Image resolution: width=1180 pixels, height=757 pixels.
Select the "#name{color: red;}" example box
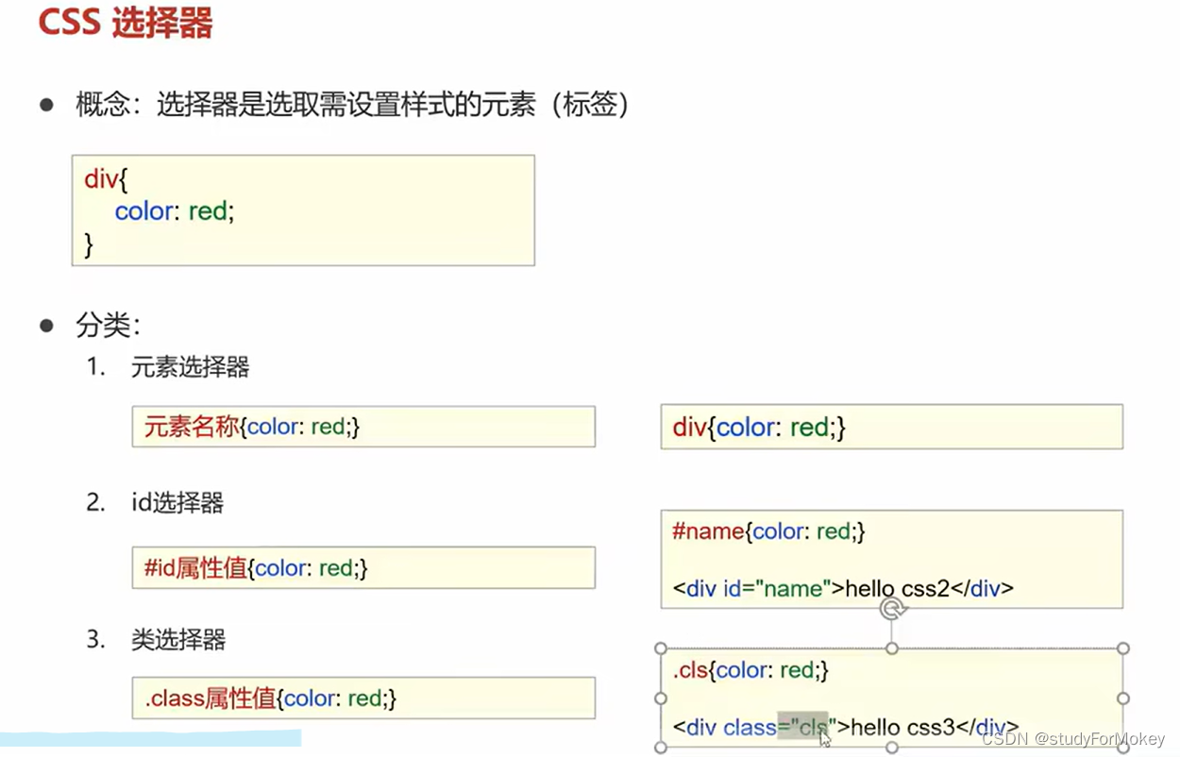891,559
